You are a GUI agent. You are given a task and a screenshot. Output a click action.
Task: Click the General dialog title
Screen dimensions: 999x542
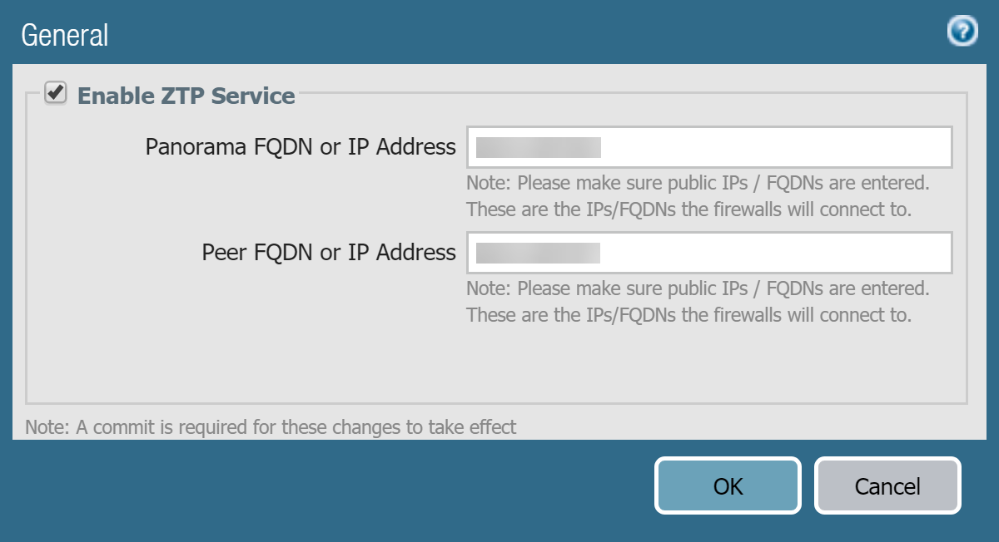65,35
